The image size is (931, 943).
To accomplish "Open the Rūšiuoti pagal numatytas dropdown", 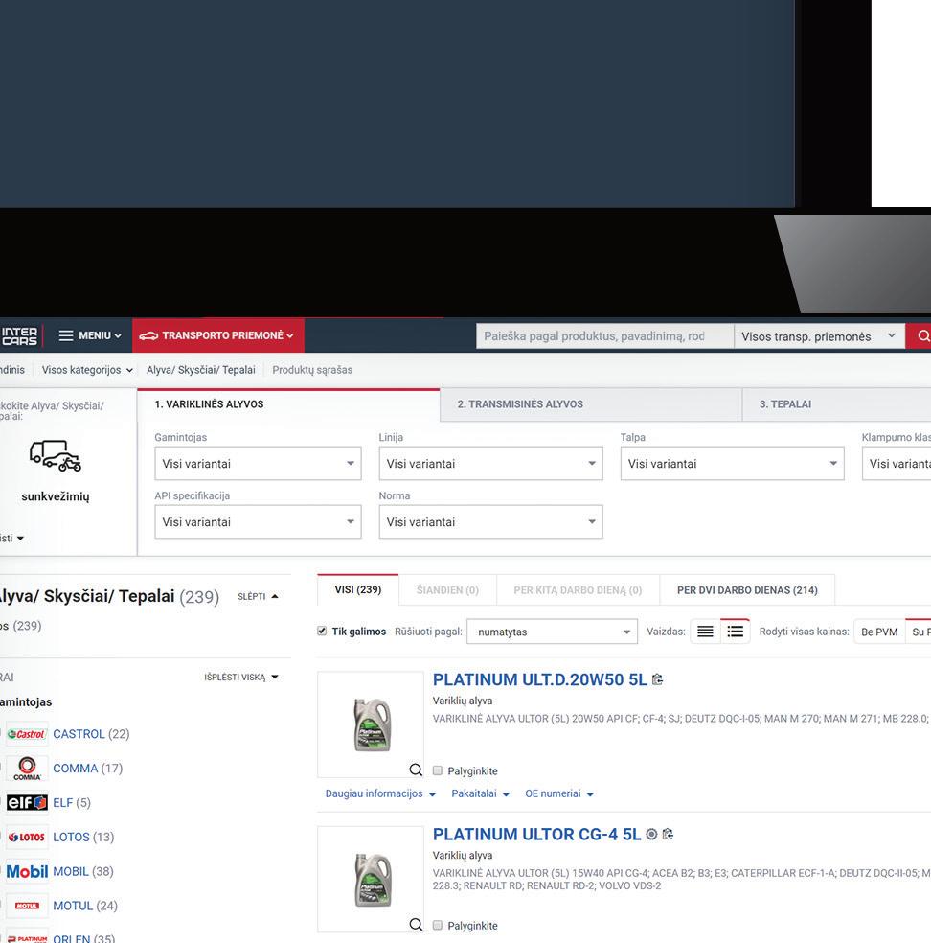I will (552, 632).
